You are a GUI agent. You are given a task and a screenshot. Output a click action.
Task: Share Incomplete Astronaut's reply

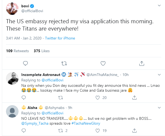click(x=135, y=98)
